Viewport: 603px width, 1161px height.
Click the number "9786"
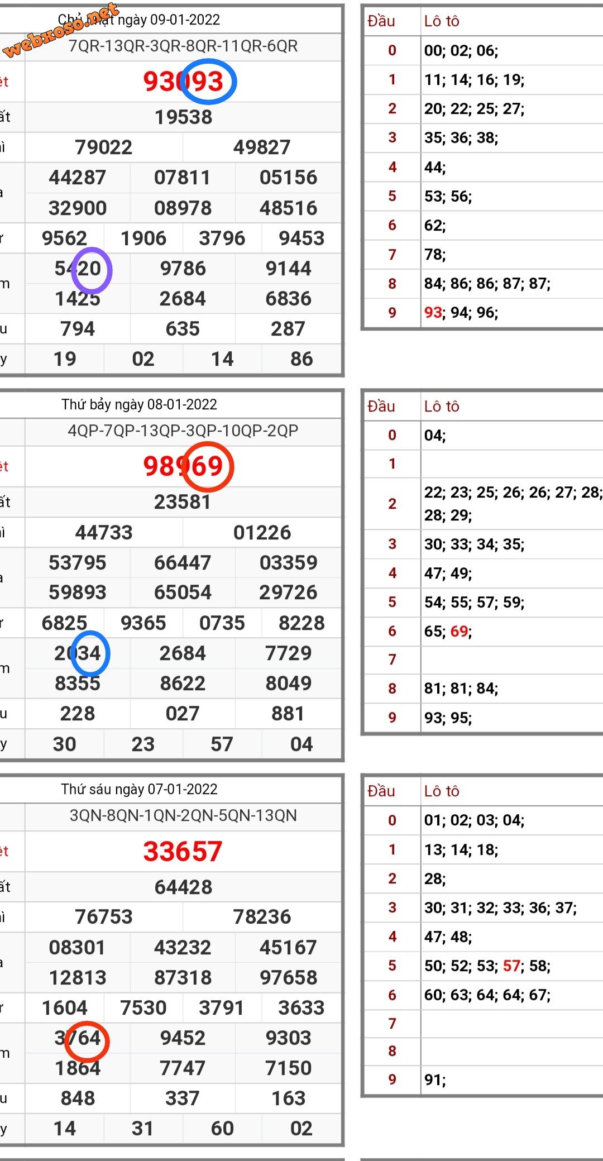183,269
